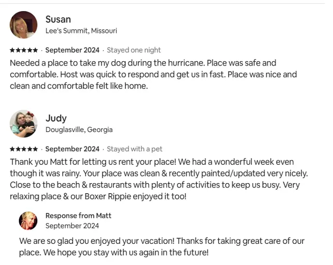Click Judy's five-star rating
333x265 pixels.
24,149
